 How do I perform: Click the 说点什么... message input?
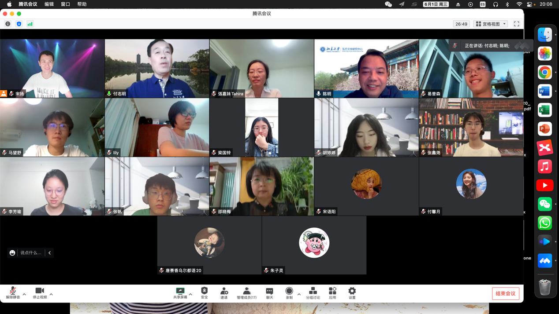(x=31, y=253)
